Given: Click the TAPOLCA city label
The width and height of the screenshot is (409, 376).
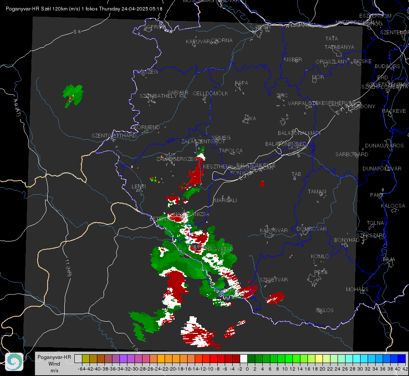Looking at the screenshot, I should coord(231,150).
